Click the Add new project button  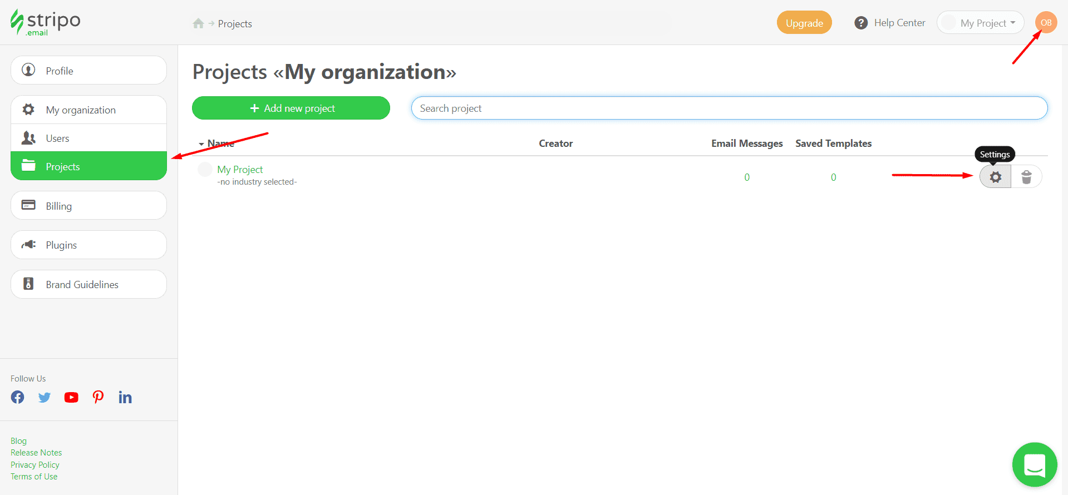coord(291,108)
